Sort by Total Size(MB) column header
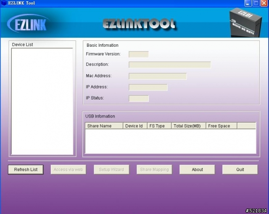This screenshot has width=269, height=214. pyautogui.click(x=189, y=126)
